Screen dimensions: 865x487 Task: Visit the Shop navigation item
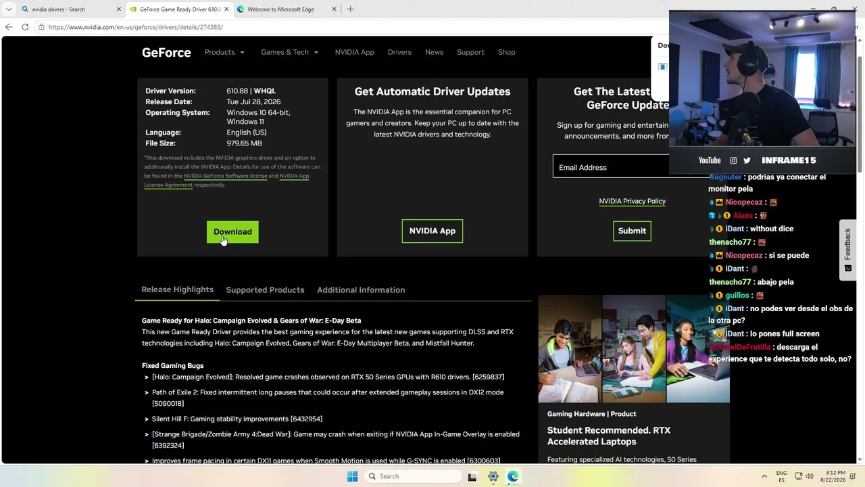click(x=506, y=52)
